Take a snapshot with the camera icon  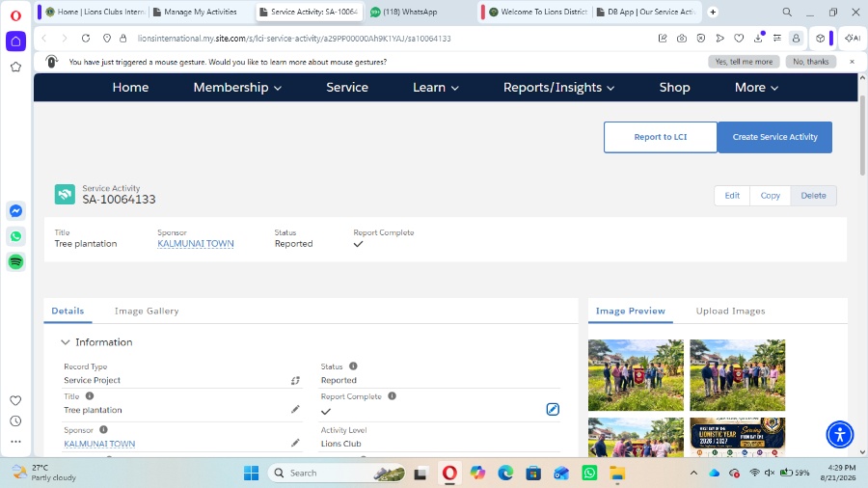pyautogui.click(x=682, y=39)
